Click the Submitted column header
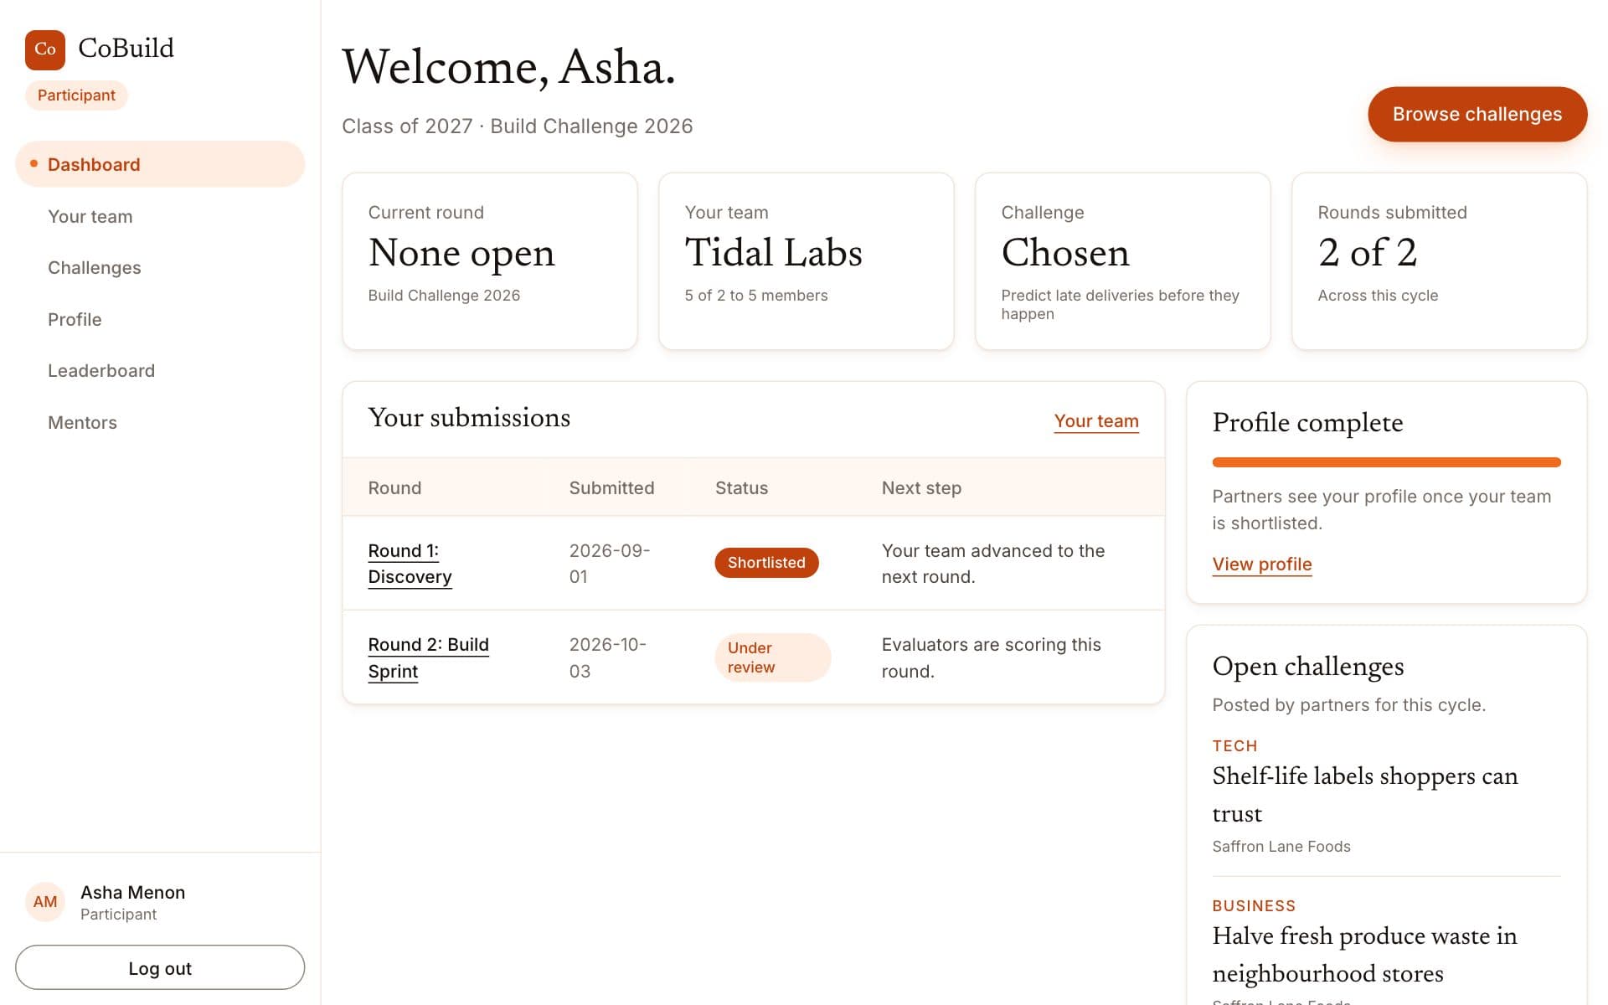Screen dimensions: 1608x1005 click(x=611, y=487)
